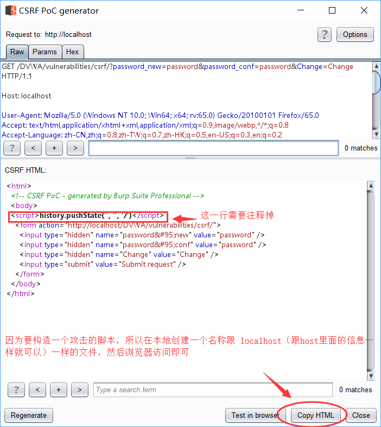Click the closing </form> tag line
The image size is (381, 427).
pyautogui.click(x=30, y=274)
